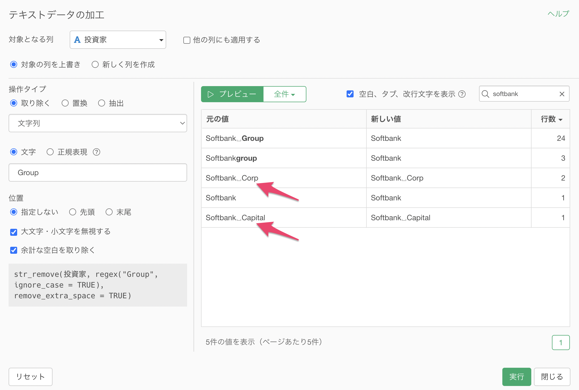Clear the softbank search with X

point(562,94)
